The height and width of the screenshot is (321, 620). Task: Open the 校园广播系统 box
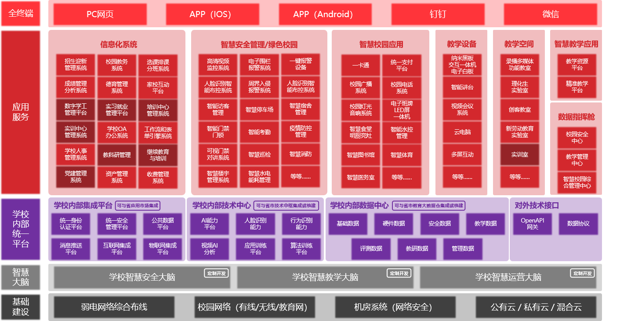pos(361,88)
